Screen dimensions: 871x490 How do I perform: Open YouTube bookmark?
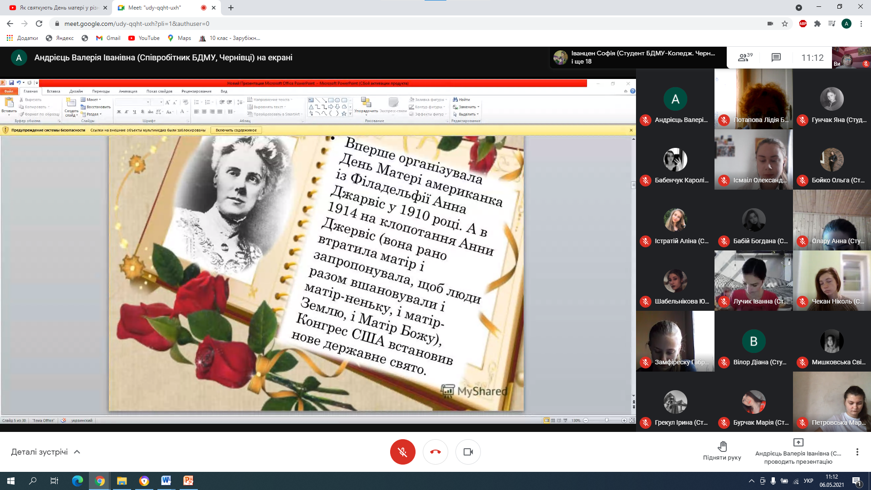click(144, 38)
